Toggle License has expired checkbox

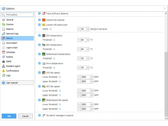[x=39, y=20]
